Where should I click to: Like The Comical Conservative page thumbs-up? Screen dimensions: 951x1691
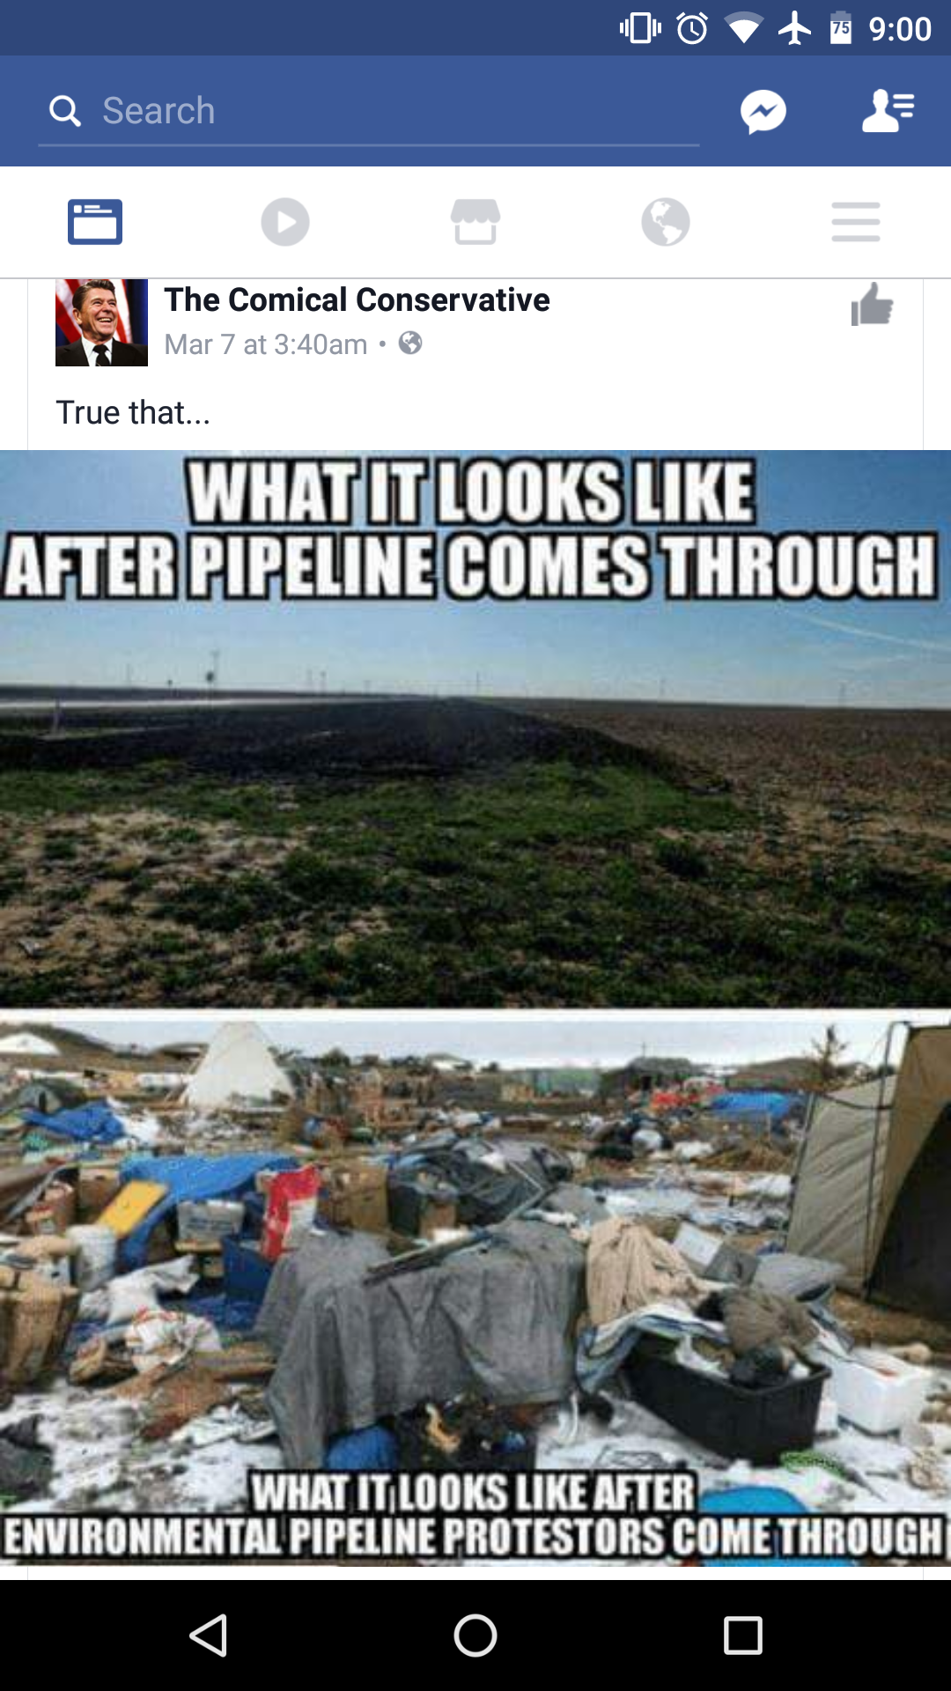point(872,305)
